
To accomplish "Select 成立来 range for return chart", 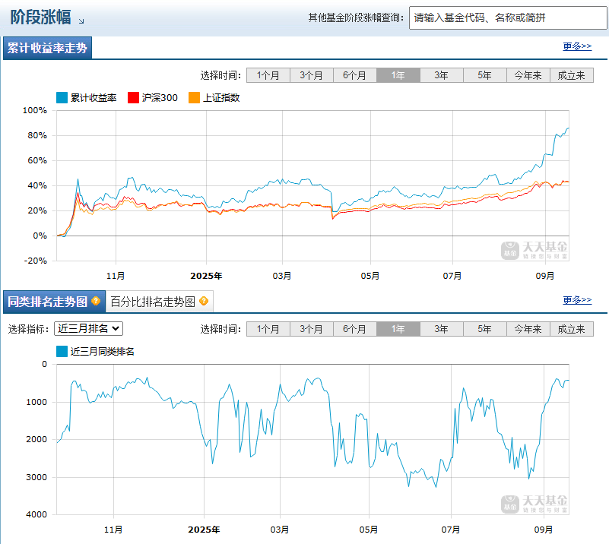I will click(x=572, y=75).
